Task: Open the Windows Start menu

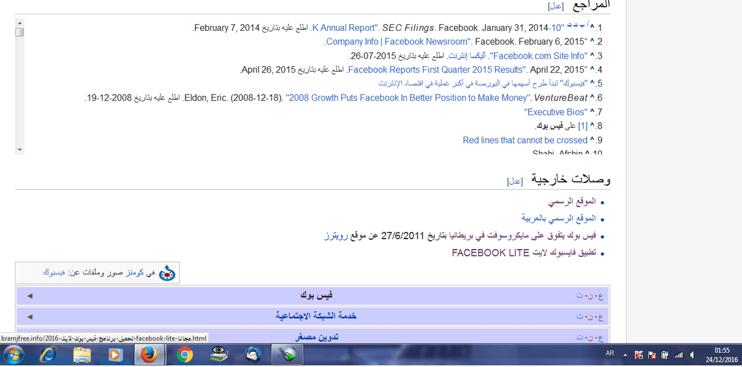Action: [x=14, y=355]
